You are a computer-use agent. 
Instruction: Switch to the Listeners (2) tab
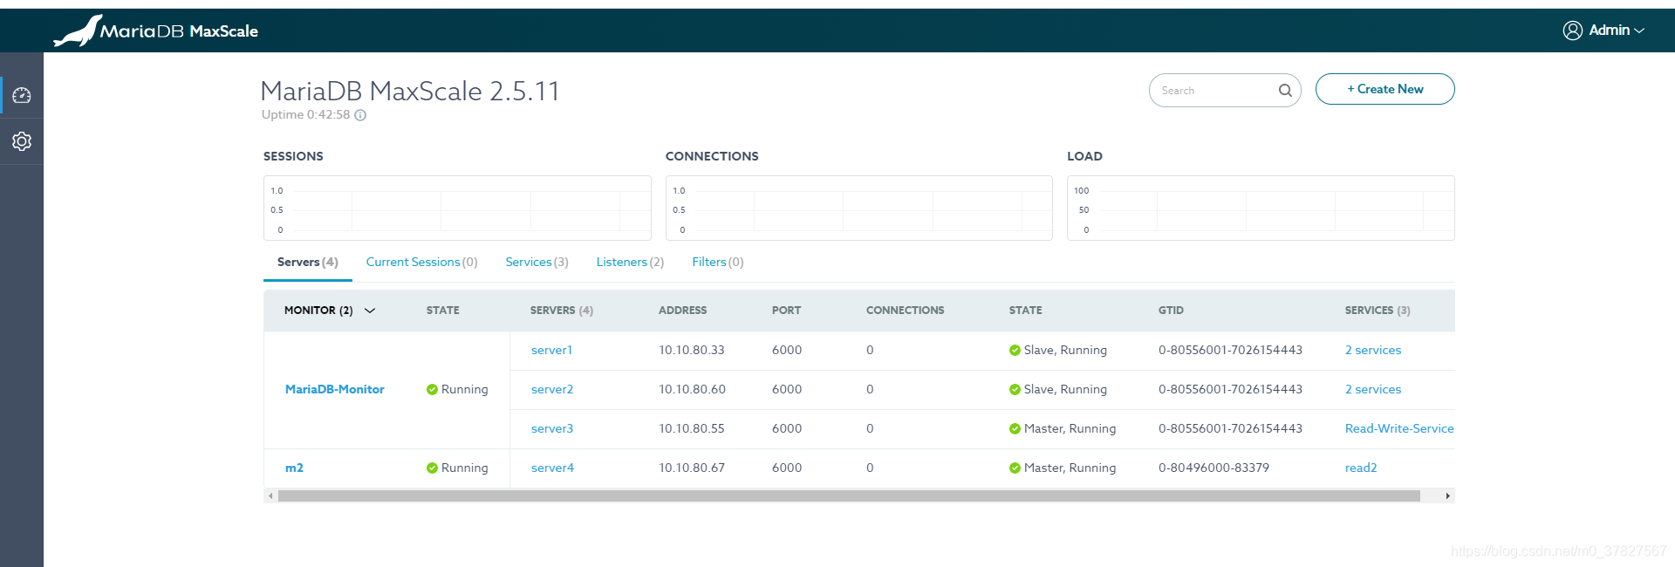630,262
